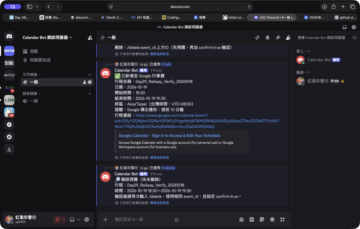Focus the discord.com address bar
This screenshot has width=360, height=229.
click(180, 7)
